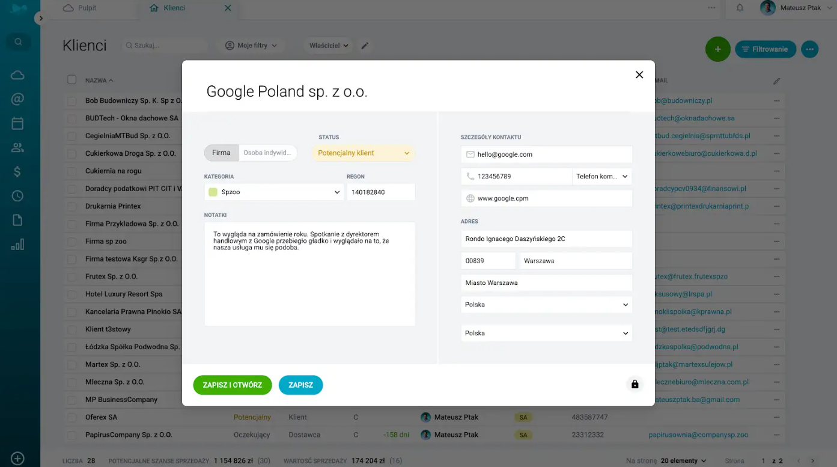The width and height of the screenshot is (837, 467).
Task: Check the Hotel Luxury Resort Spa checkbox
Action: coord(72,294)
